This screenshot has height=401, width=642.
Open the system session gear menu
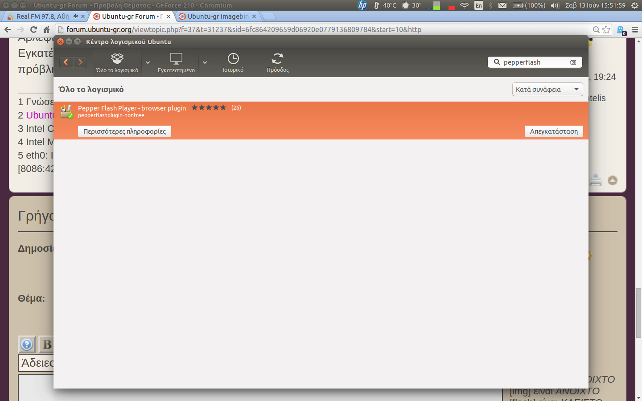pos(634,5)
